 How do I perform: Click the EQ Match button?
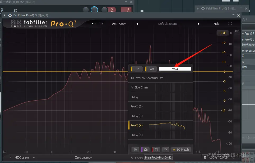tap(181, 150)
